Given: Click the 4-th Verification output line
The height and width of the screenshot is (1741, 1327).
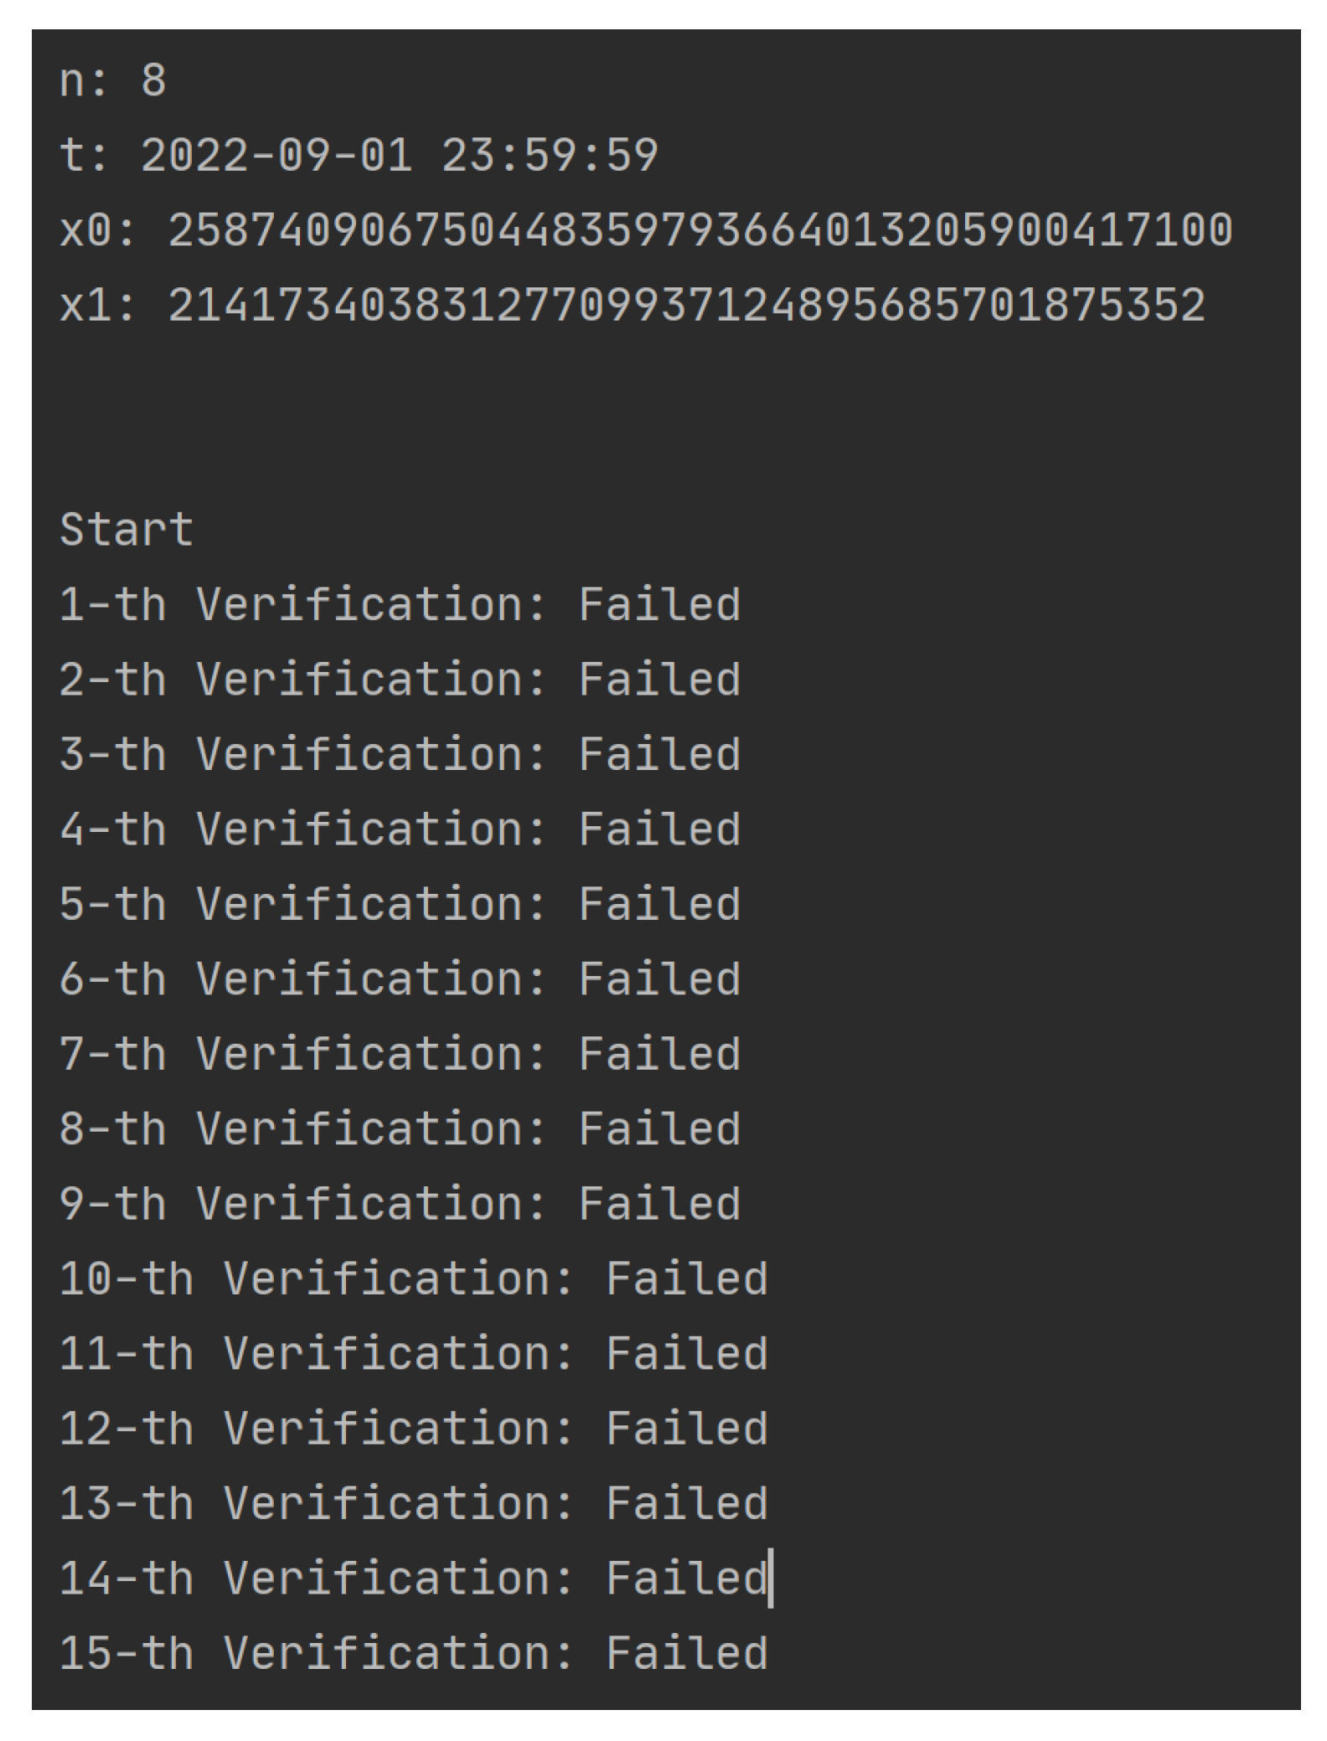Looking at the screenshot, I should pyautogui.click(x=400, y=829).
